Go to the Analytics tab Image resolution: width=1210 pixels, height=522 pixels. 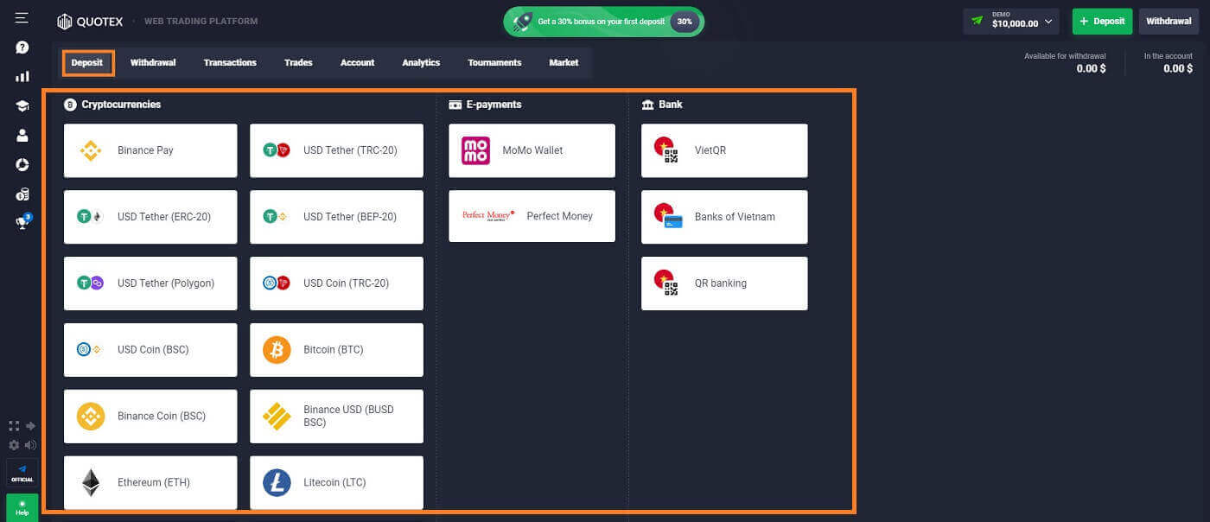click(x=421, y=63)
